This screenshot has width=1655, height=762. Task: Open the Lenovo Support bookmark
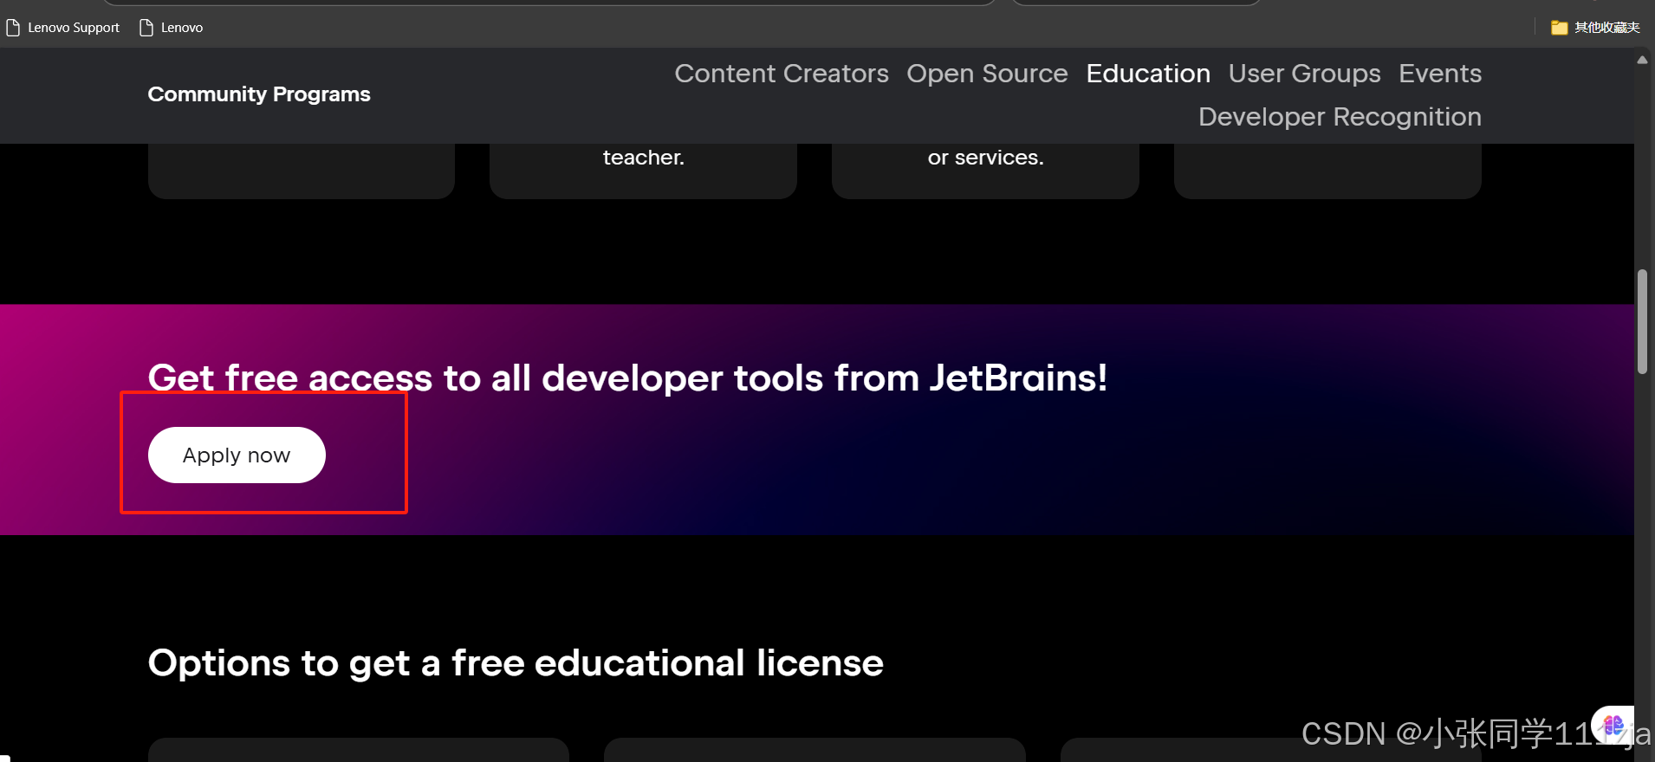(x=63, y=28)
